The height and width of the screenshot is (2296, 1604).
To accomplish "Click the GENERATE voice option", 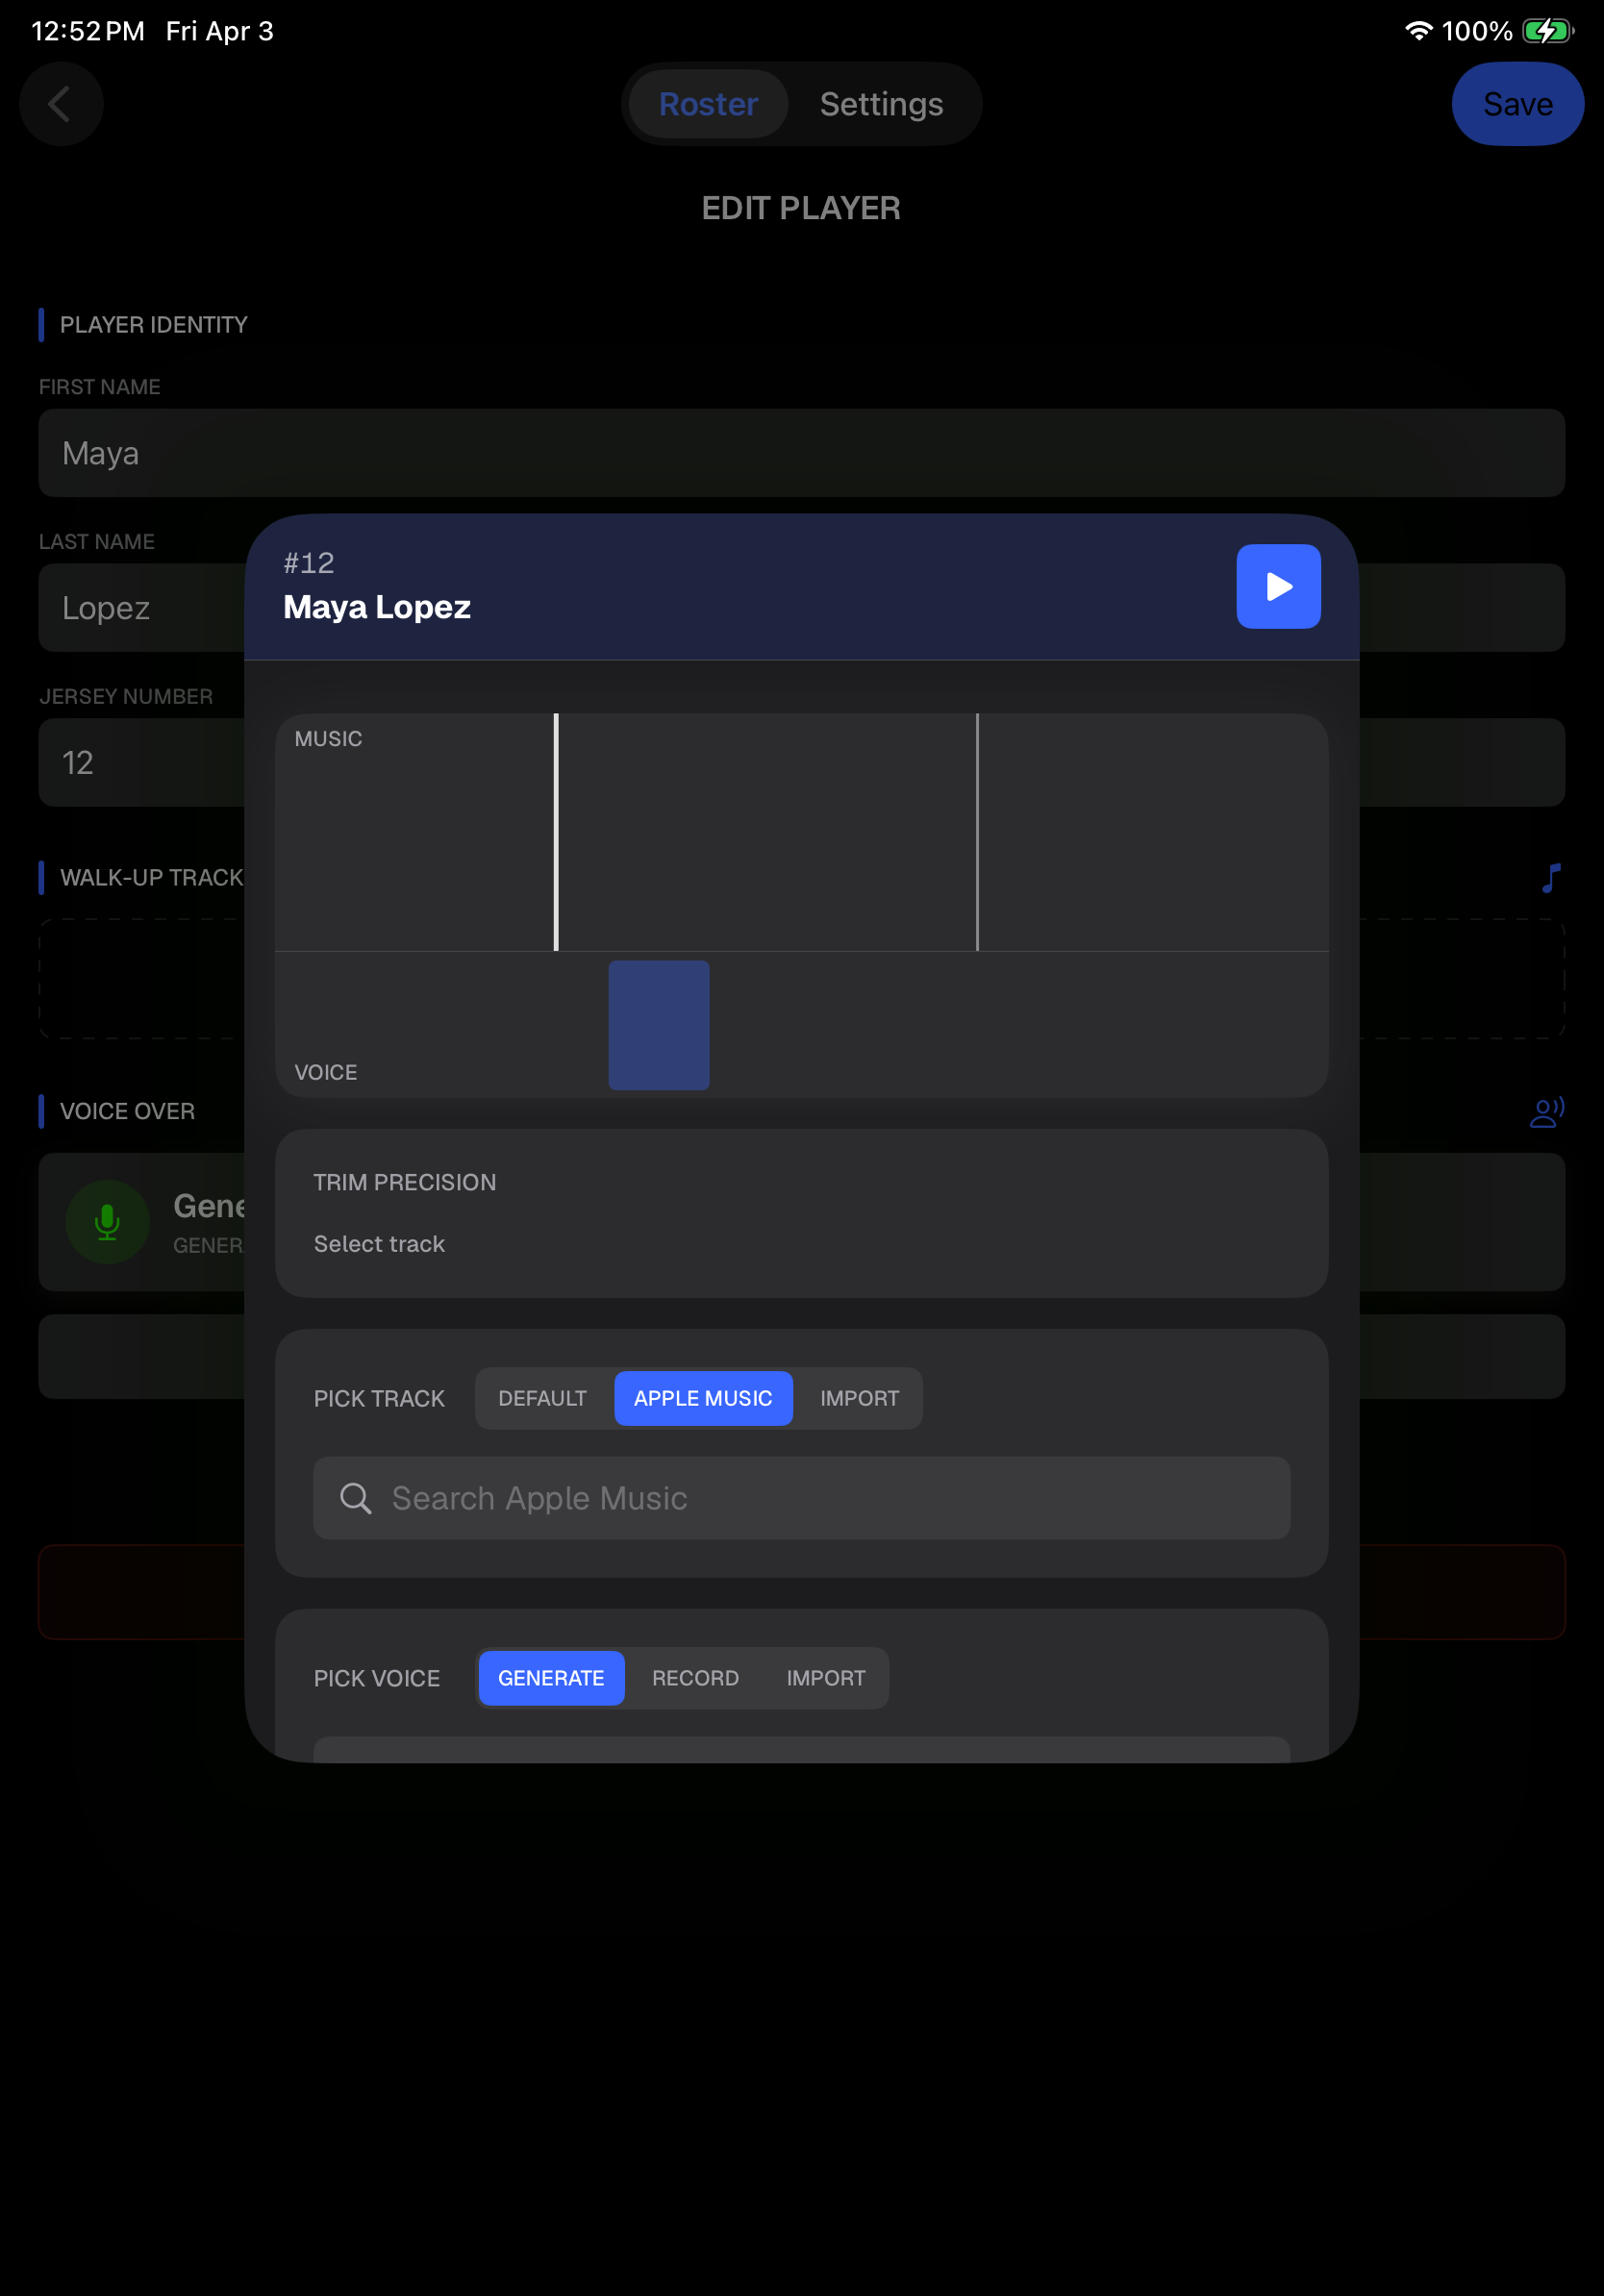I will (551, 1678).
